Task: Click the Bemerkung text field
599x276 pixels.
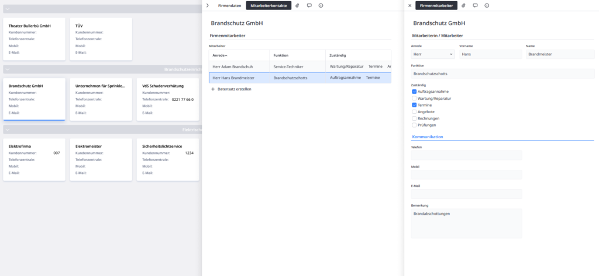Action: point(466,223)
